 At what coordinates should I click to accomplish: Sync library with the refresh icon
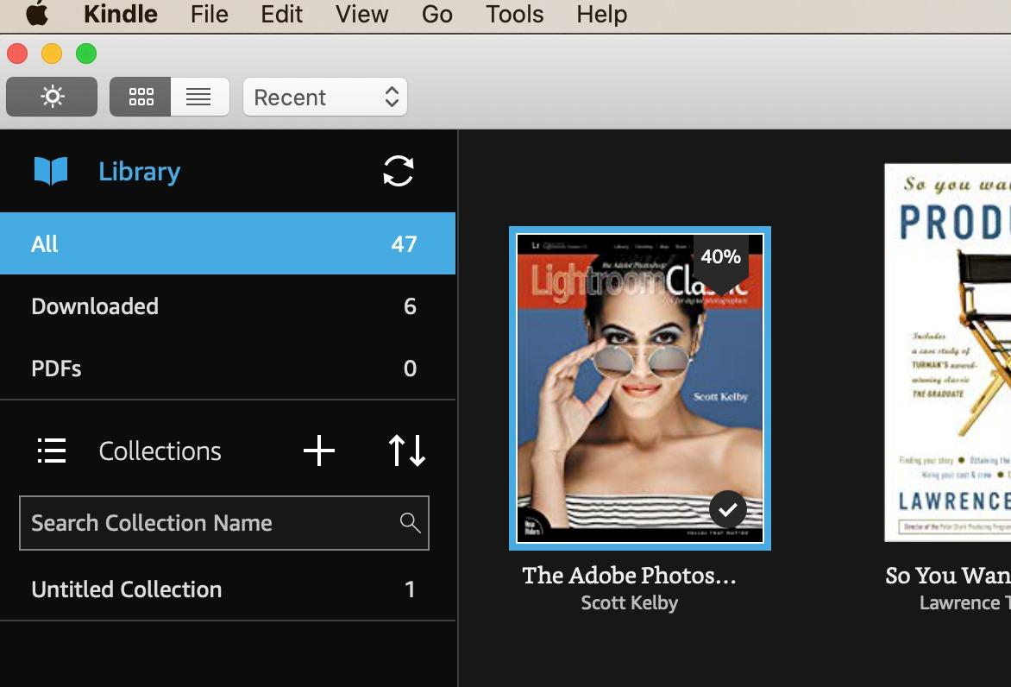[399, 171]
